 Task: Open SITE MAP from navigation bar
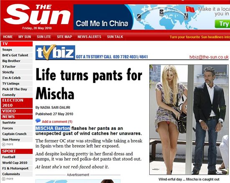coord(64,37)
